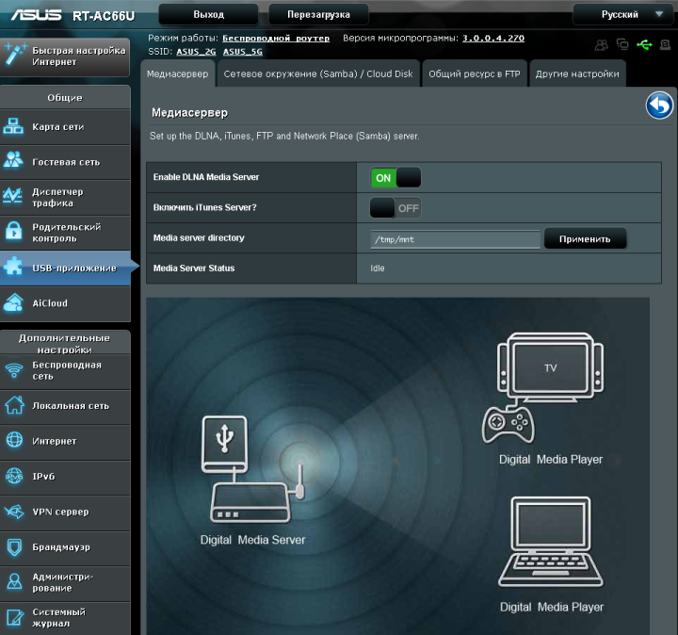Click the Перезагрузка reboot button
678x635 pixels.
click(318, 15)
